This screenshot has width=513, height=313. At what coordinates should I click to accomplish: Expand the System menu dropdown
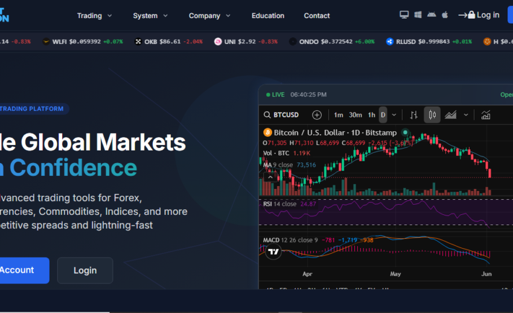(x=150, y=16)
